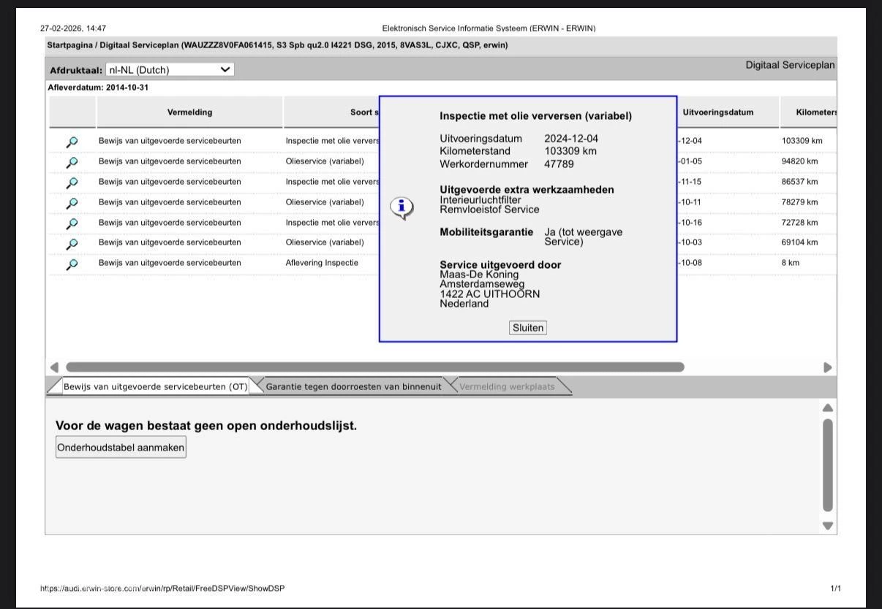Click magnifier icon for the 86537 km entry
Viewport: 882px width, 609px height.
tap(72, 183)
